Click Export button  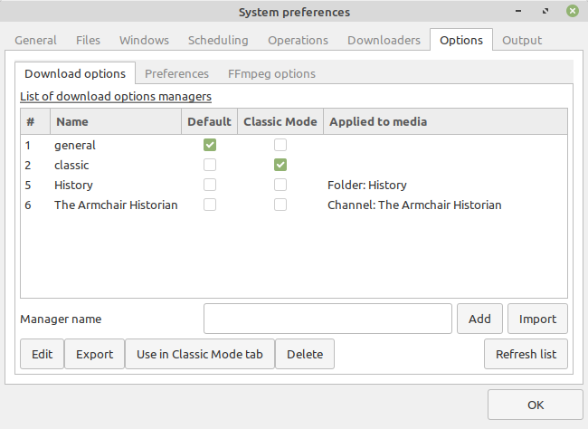(x=94, y=354)
